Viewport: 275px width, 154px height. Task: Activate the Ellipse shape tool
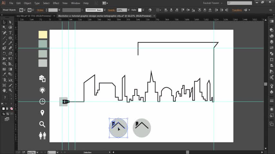click(x=10, y=38)
